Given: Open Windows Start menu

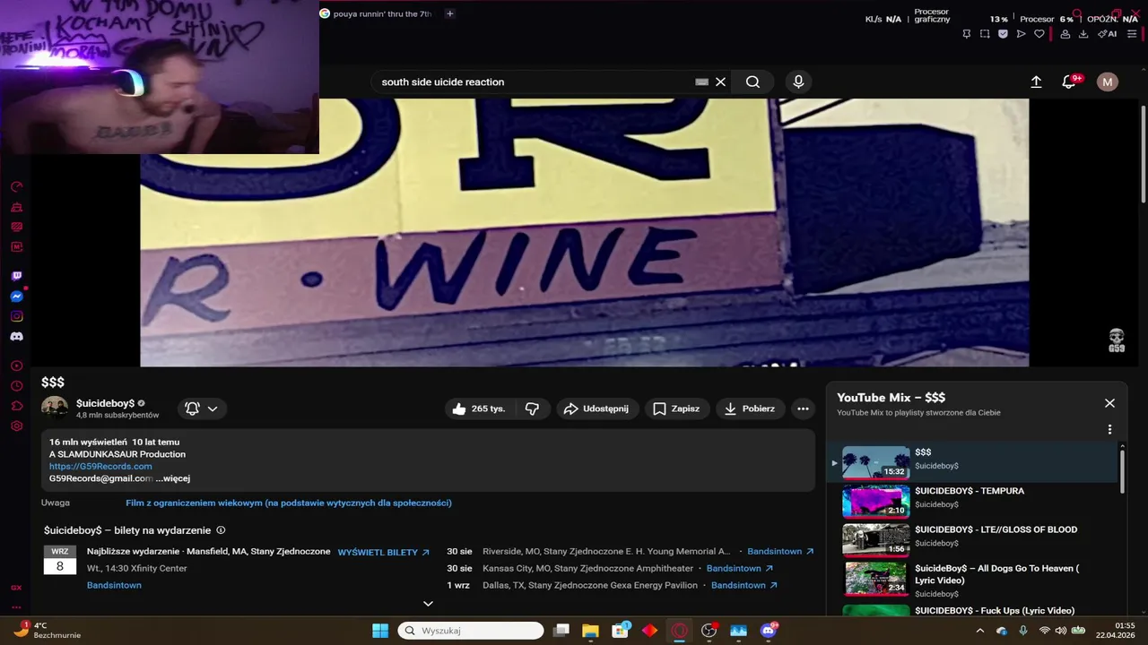Looking at the screenshot, I should click(380, 631).
